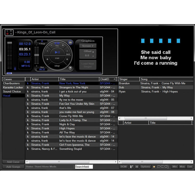
Task: Click inside the Searchfield input box
Action: (84, 167)
